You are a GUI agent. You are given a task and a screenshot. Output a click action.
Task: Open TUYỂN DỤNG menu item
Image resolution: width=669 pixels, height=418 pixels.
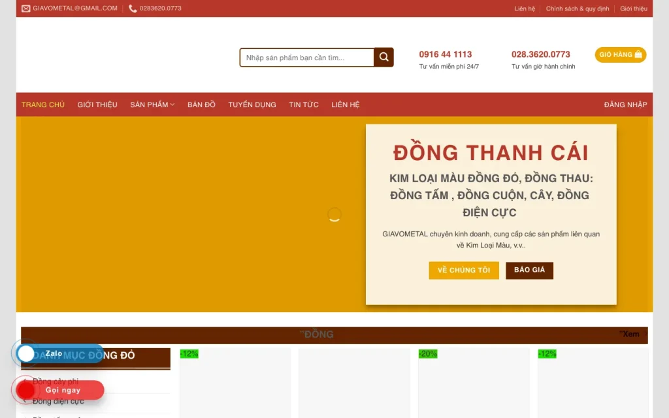click(252, 104)
